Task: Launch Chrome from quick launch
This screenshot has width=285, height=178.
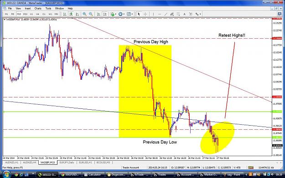Action: 16,175
